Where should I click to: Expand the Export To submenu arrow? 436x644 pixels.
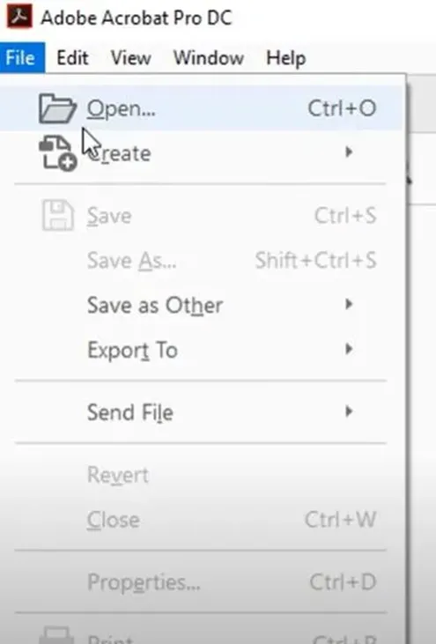coord(349,349)
